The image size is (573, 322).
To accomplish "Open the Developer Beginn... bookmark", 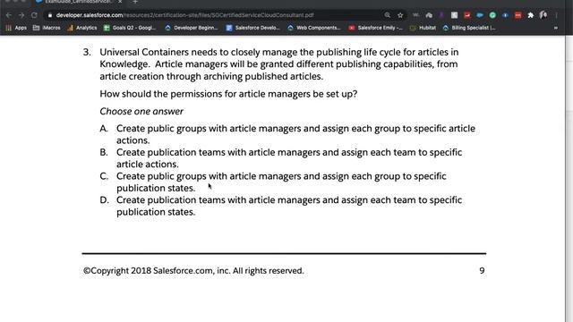I will pos(192,28).
